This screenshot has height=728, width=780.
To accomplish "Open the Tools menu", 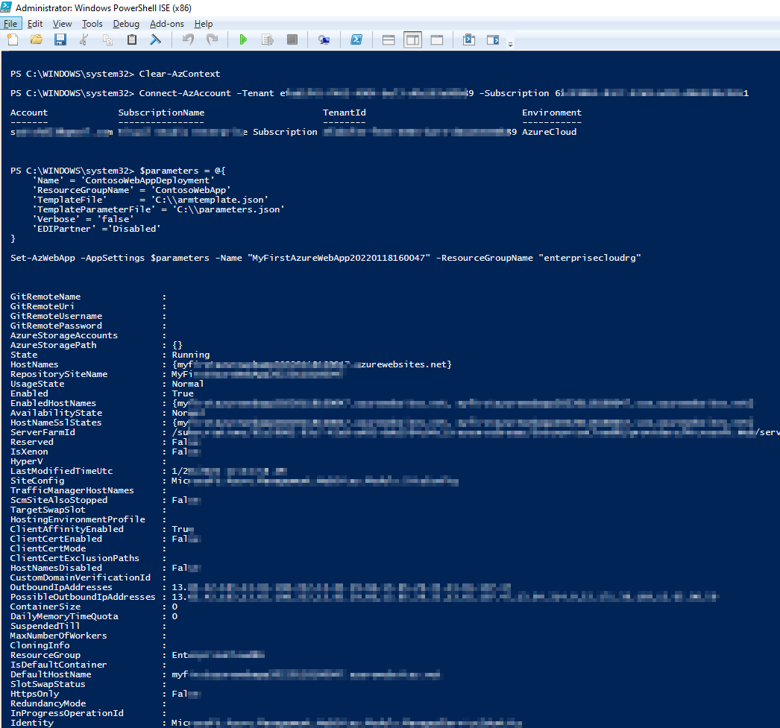I will pos(92,24).
